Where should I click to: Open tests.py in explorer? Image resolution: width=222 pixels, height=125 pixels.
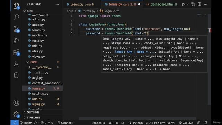click(x=42, y=41)
